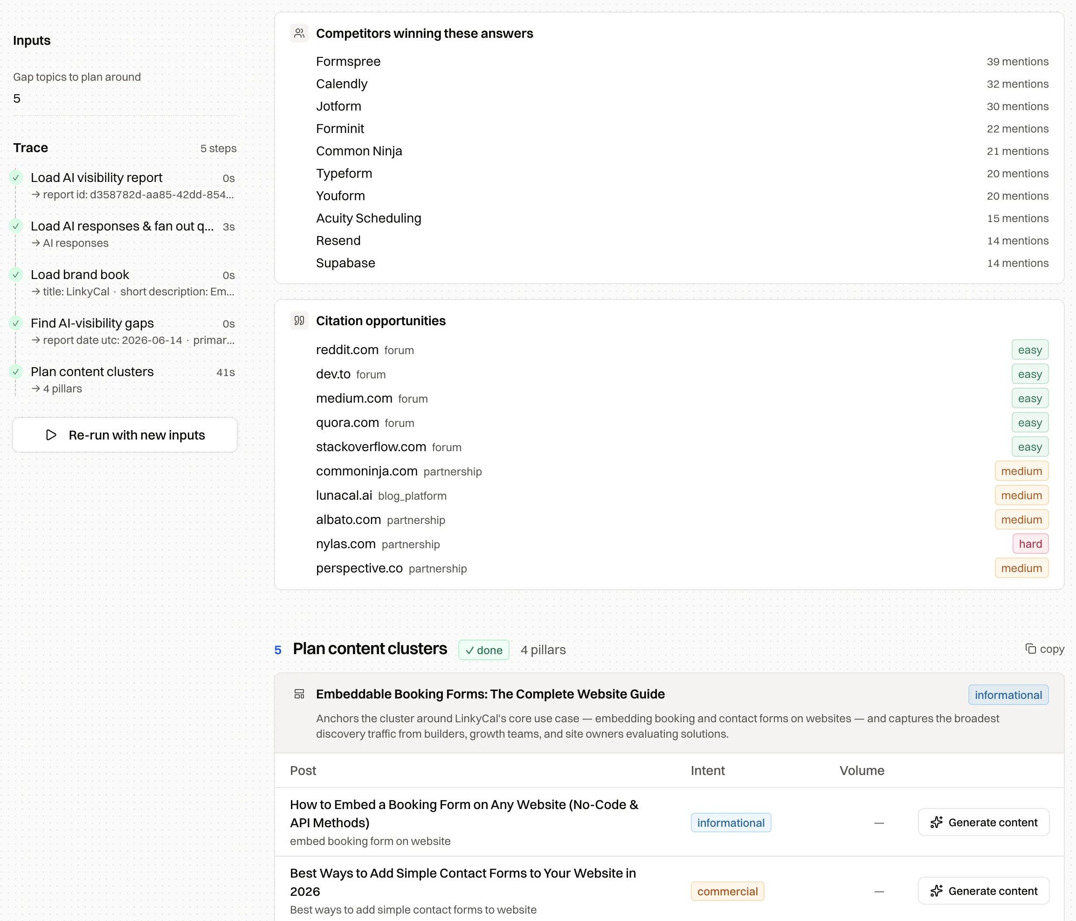This screenshot has width=1076, height=921.
Task: Select the Resend competitor row
Action: click(x=682, y=241)
